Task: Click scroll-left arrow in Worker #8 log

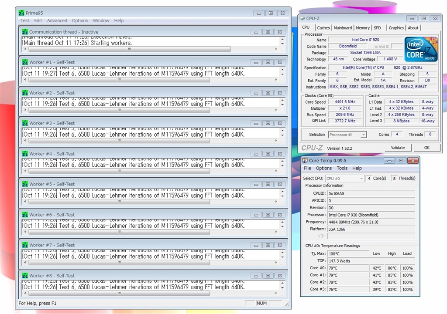Action: (25, 293)
